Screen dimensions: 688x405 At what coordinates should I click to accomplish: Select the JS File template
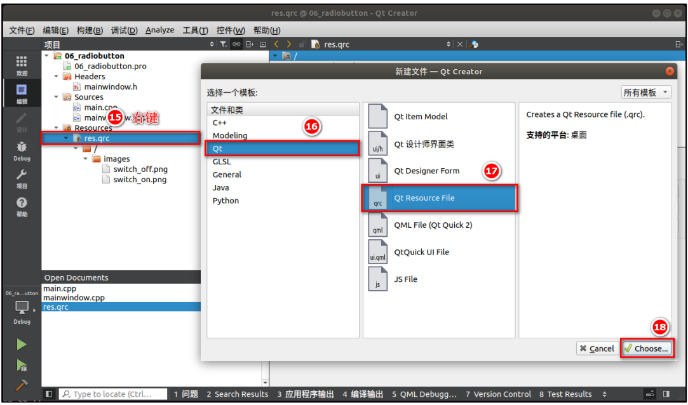(439, 279)
